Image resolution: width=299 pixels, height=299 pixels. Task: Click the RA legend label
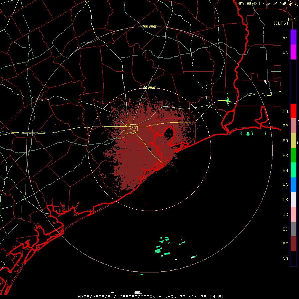click(285, 170)
